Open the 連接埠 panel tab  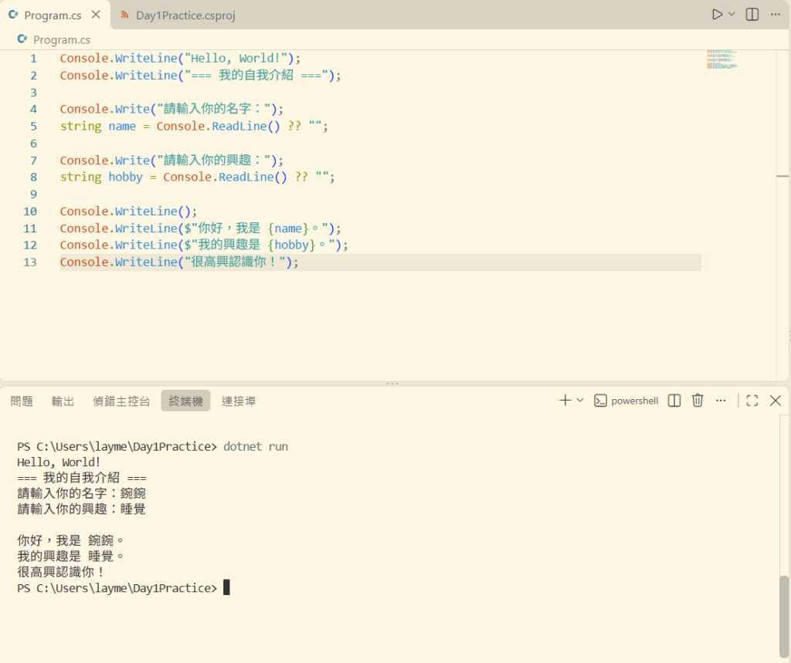click(x=239, y=401)
